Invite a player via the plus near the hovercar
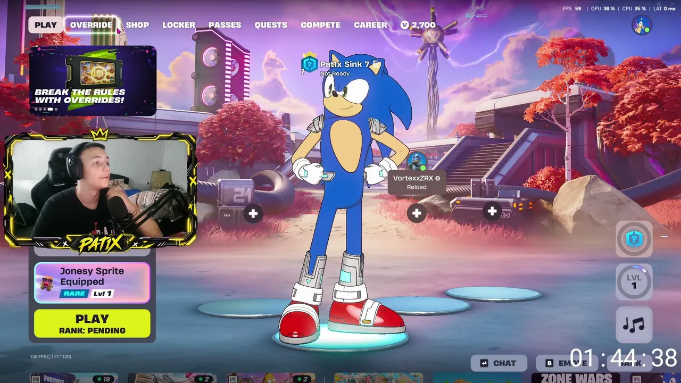 coord(492,212)
